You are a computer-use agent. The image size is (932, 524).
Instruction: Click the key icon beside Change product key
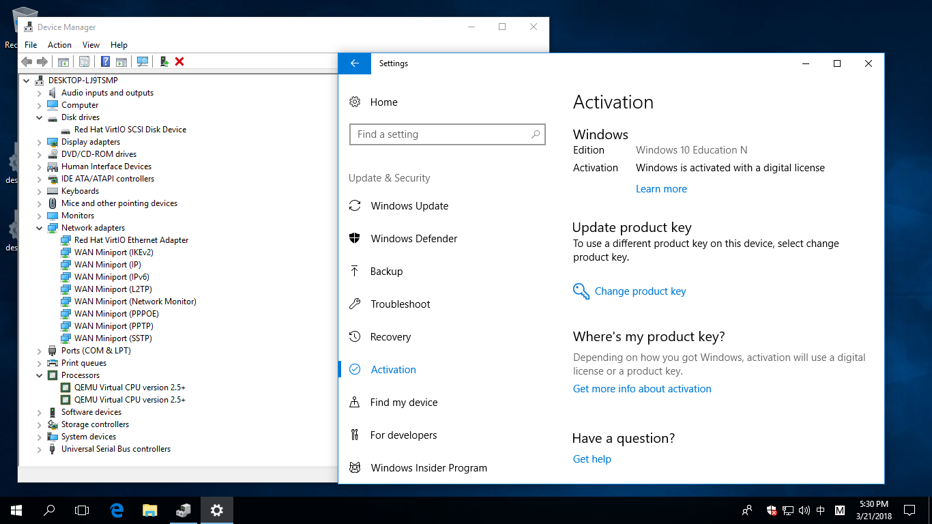click(x=581, y=291)
